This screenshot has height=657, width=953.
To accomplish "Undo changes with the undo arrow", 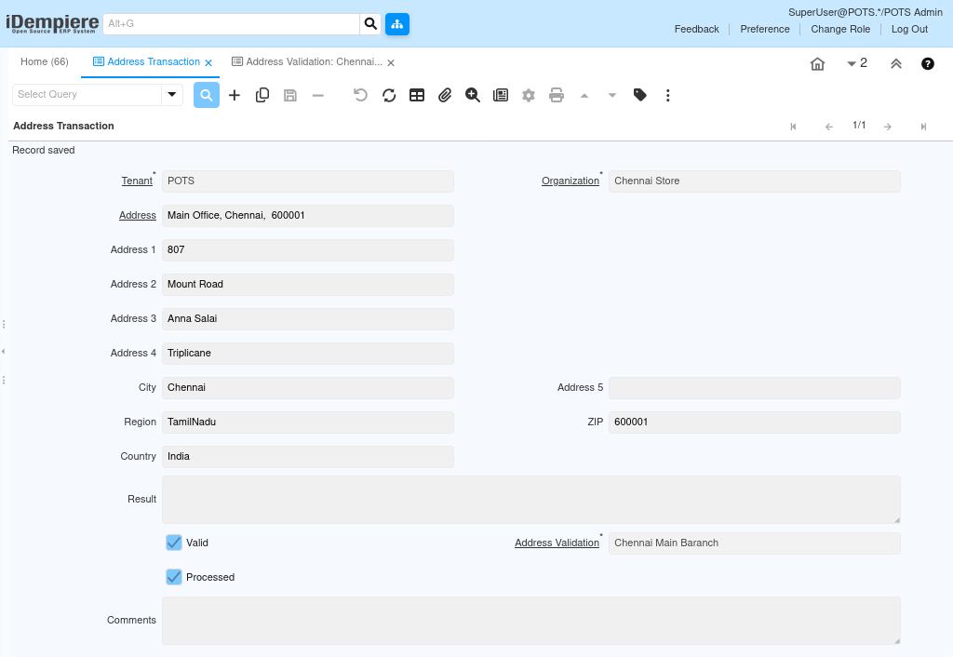I will (361, 95).
